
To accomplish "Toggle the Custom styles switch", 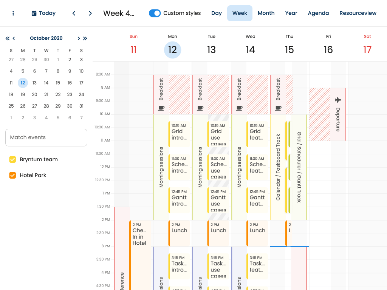I will point(155,13).
